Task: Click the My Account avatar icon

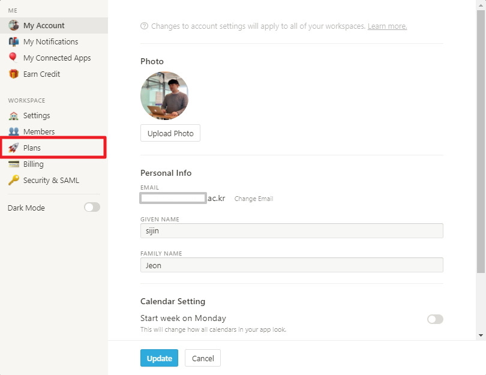Action: click(x=13, y=25)
